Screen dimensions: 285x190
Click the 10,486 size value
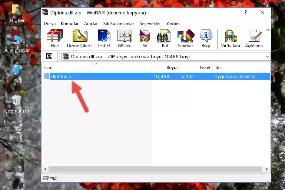(162, 76)
